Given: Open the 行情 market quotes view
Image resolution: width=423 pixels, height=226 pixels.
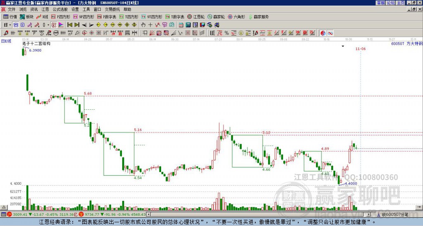Looking at the screenshot, I should tap(10, 16).
